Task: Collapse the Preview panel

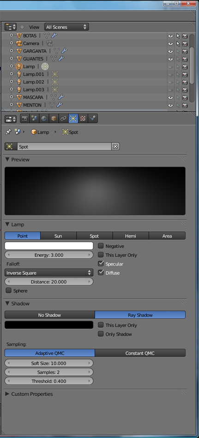Action: (x=7, y=160)
